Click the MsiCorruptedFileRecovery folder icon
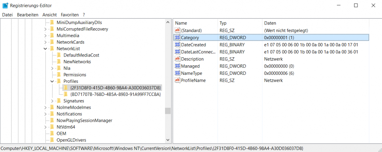The width and height of the screenshot is (382, 152). (x=52, y=29)
